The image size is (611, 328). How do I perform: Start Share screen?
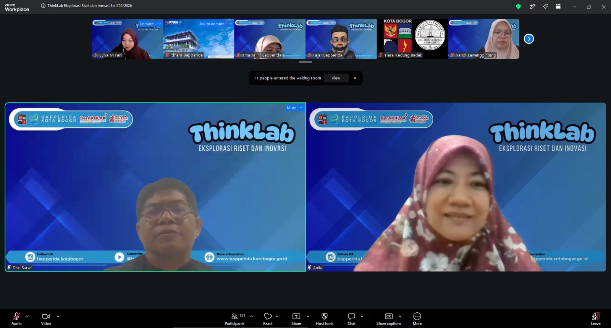[x=296, y=318]
